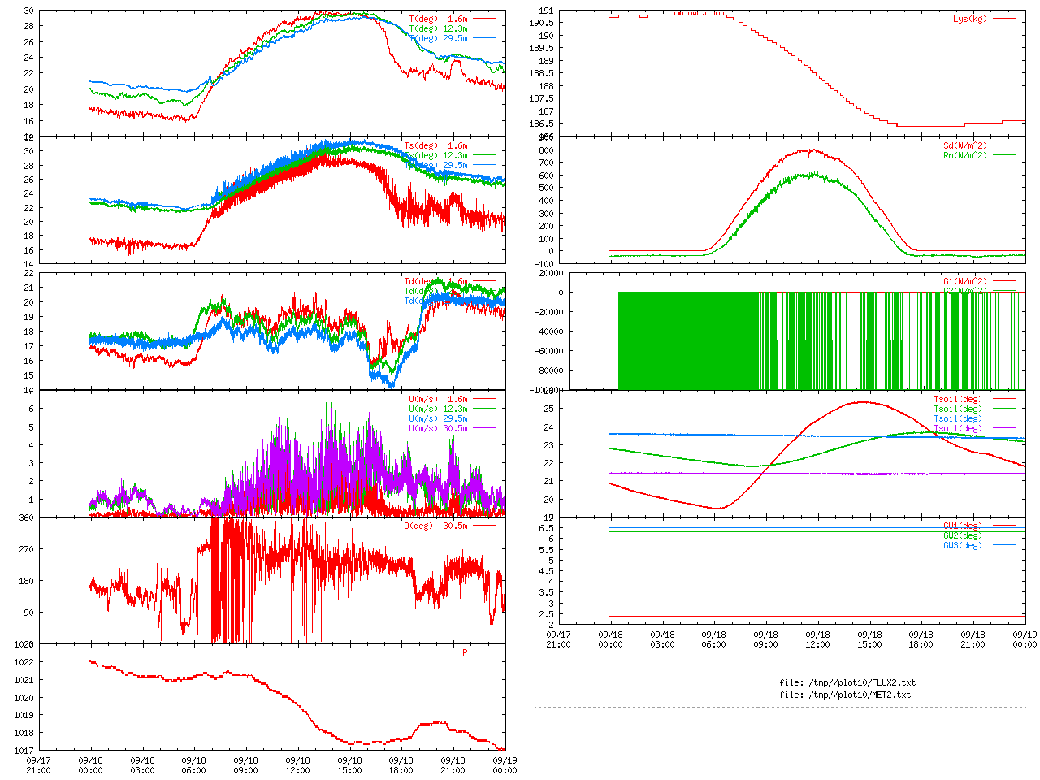This screenshot has height=780, width=1040.
Task: Click the "T(deg) 1.6m" legend label
Action: click(438, 19)
